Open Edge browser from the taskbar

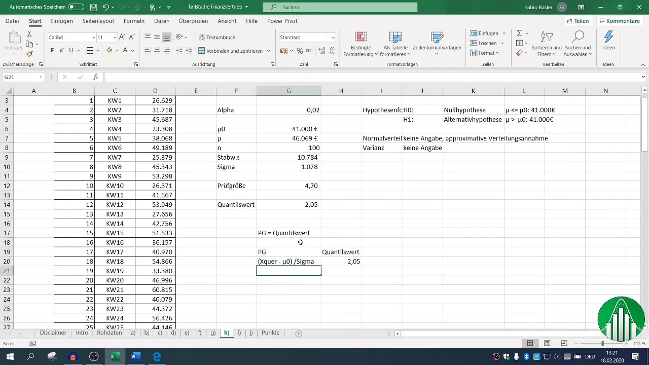tap(157, 356)
